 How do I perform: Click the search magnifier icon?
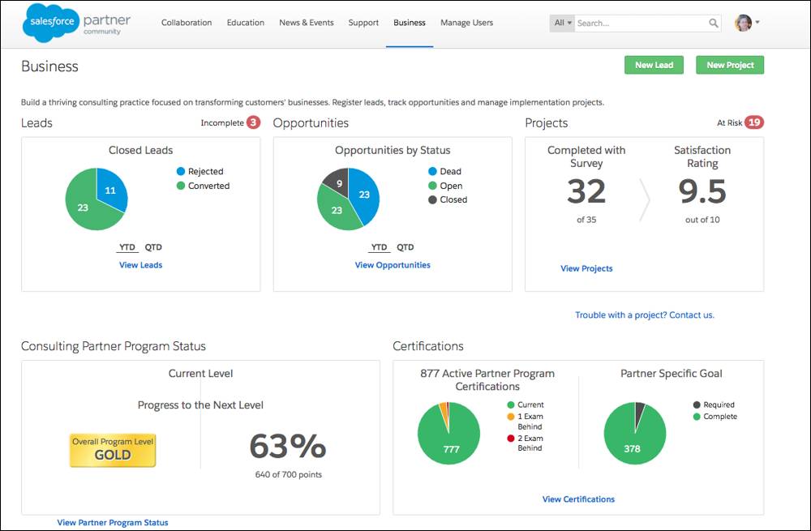pos(713,23)
